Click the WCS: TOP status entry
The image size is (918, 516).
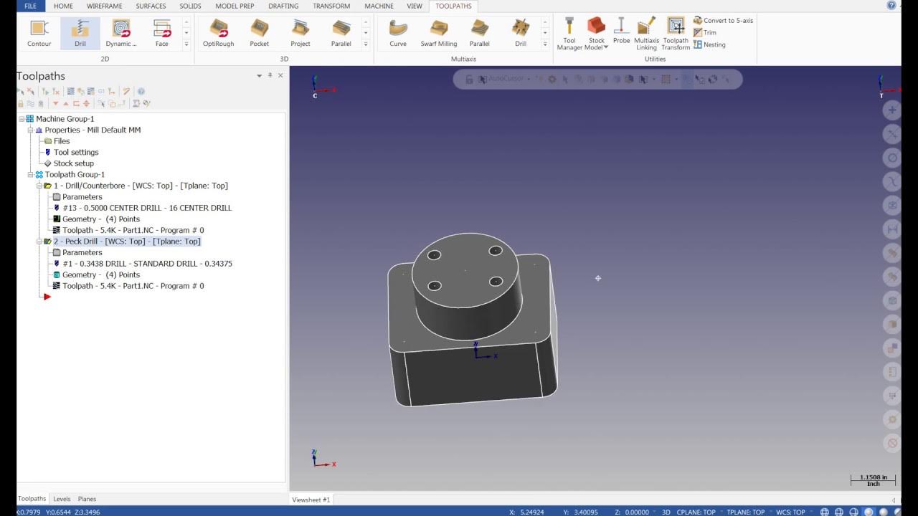[790, 512]
